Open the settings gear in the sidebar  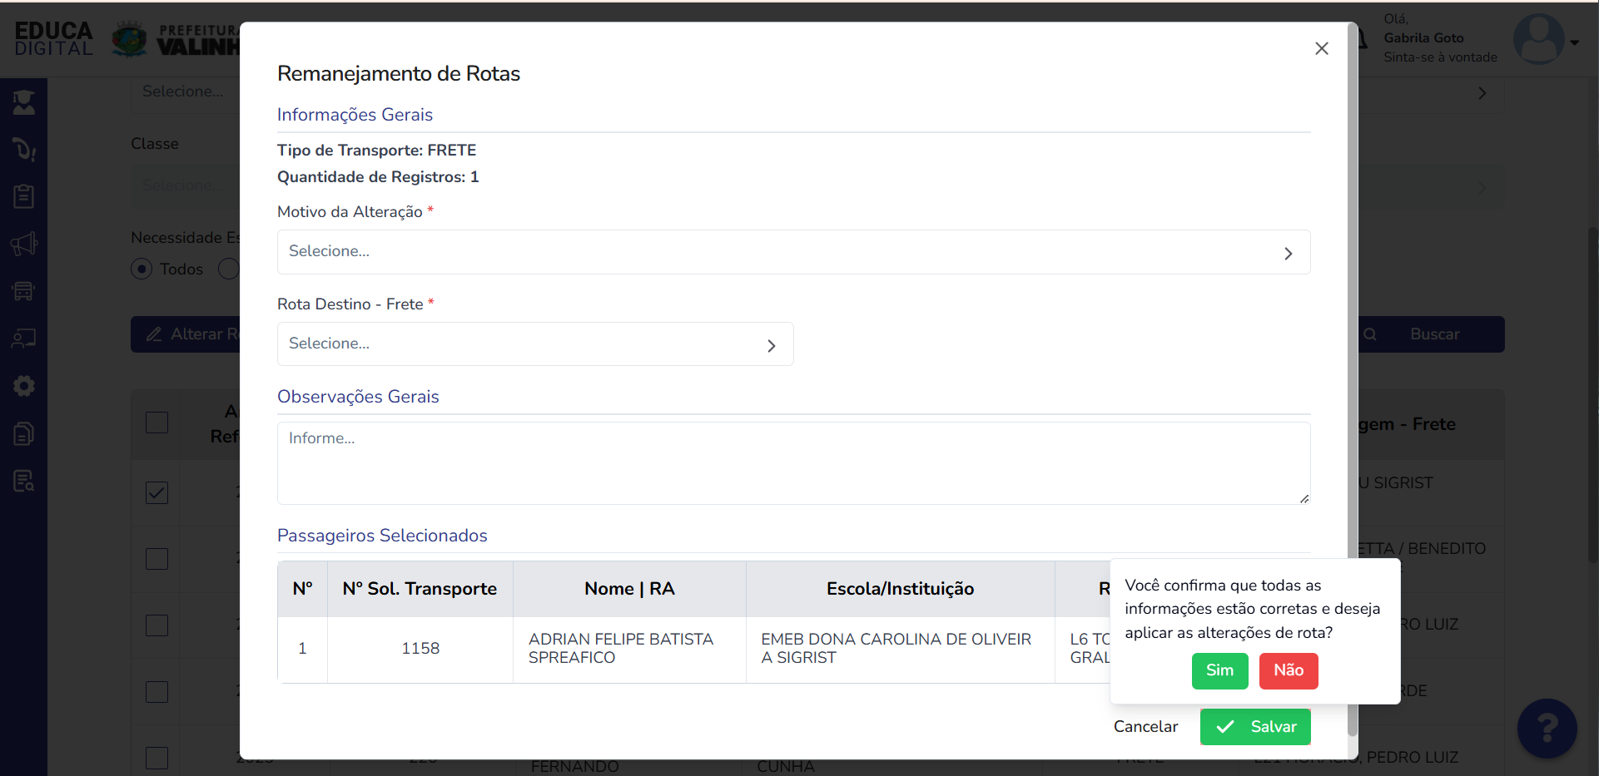[x=23, y=386]
